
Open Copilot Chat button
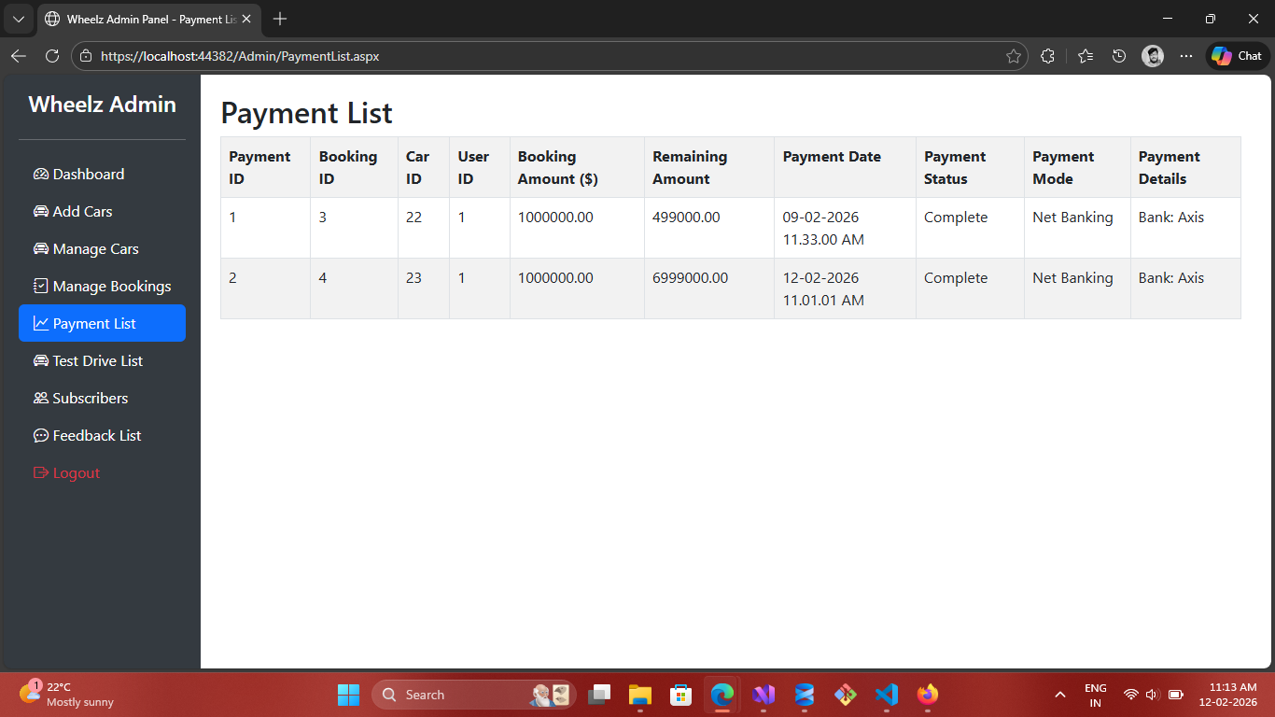click(x=1238, y=56)
